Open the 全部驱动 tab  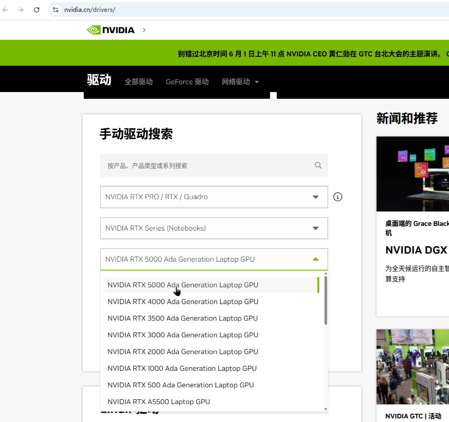coord(138,82)
